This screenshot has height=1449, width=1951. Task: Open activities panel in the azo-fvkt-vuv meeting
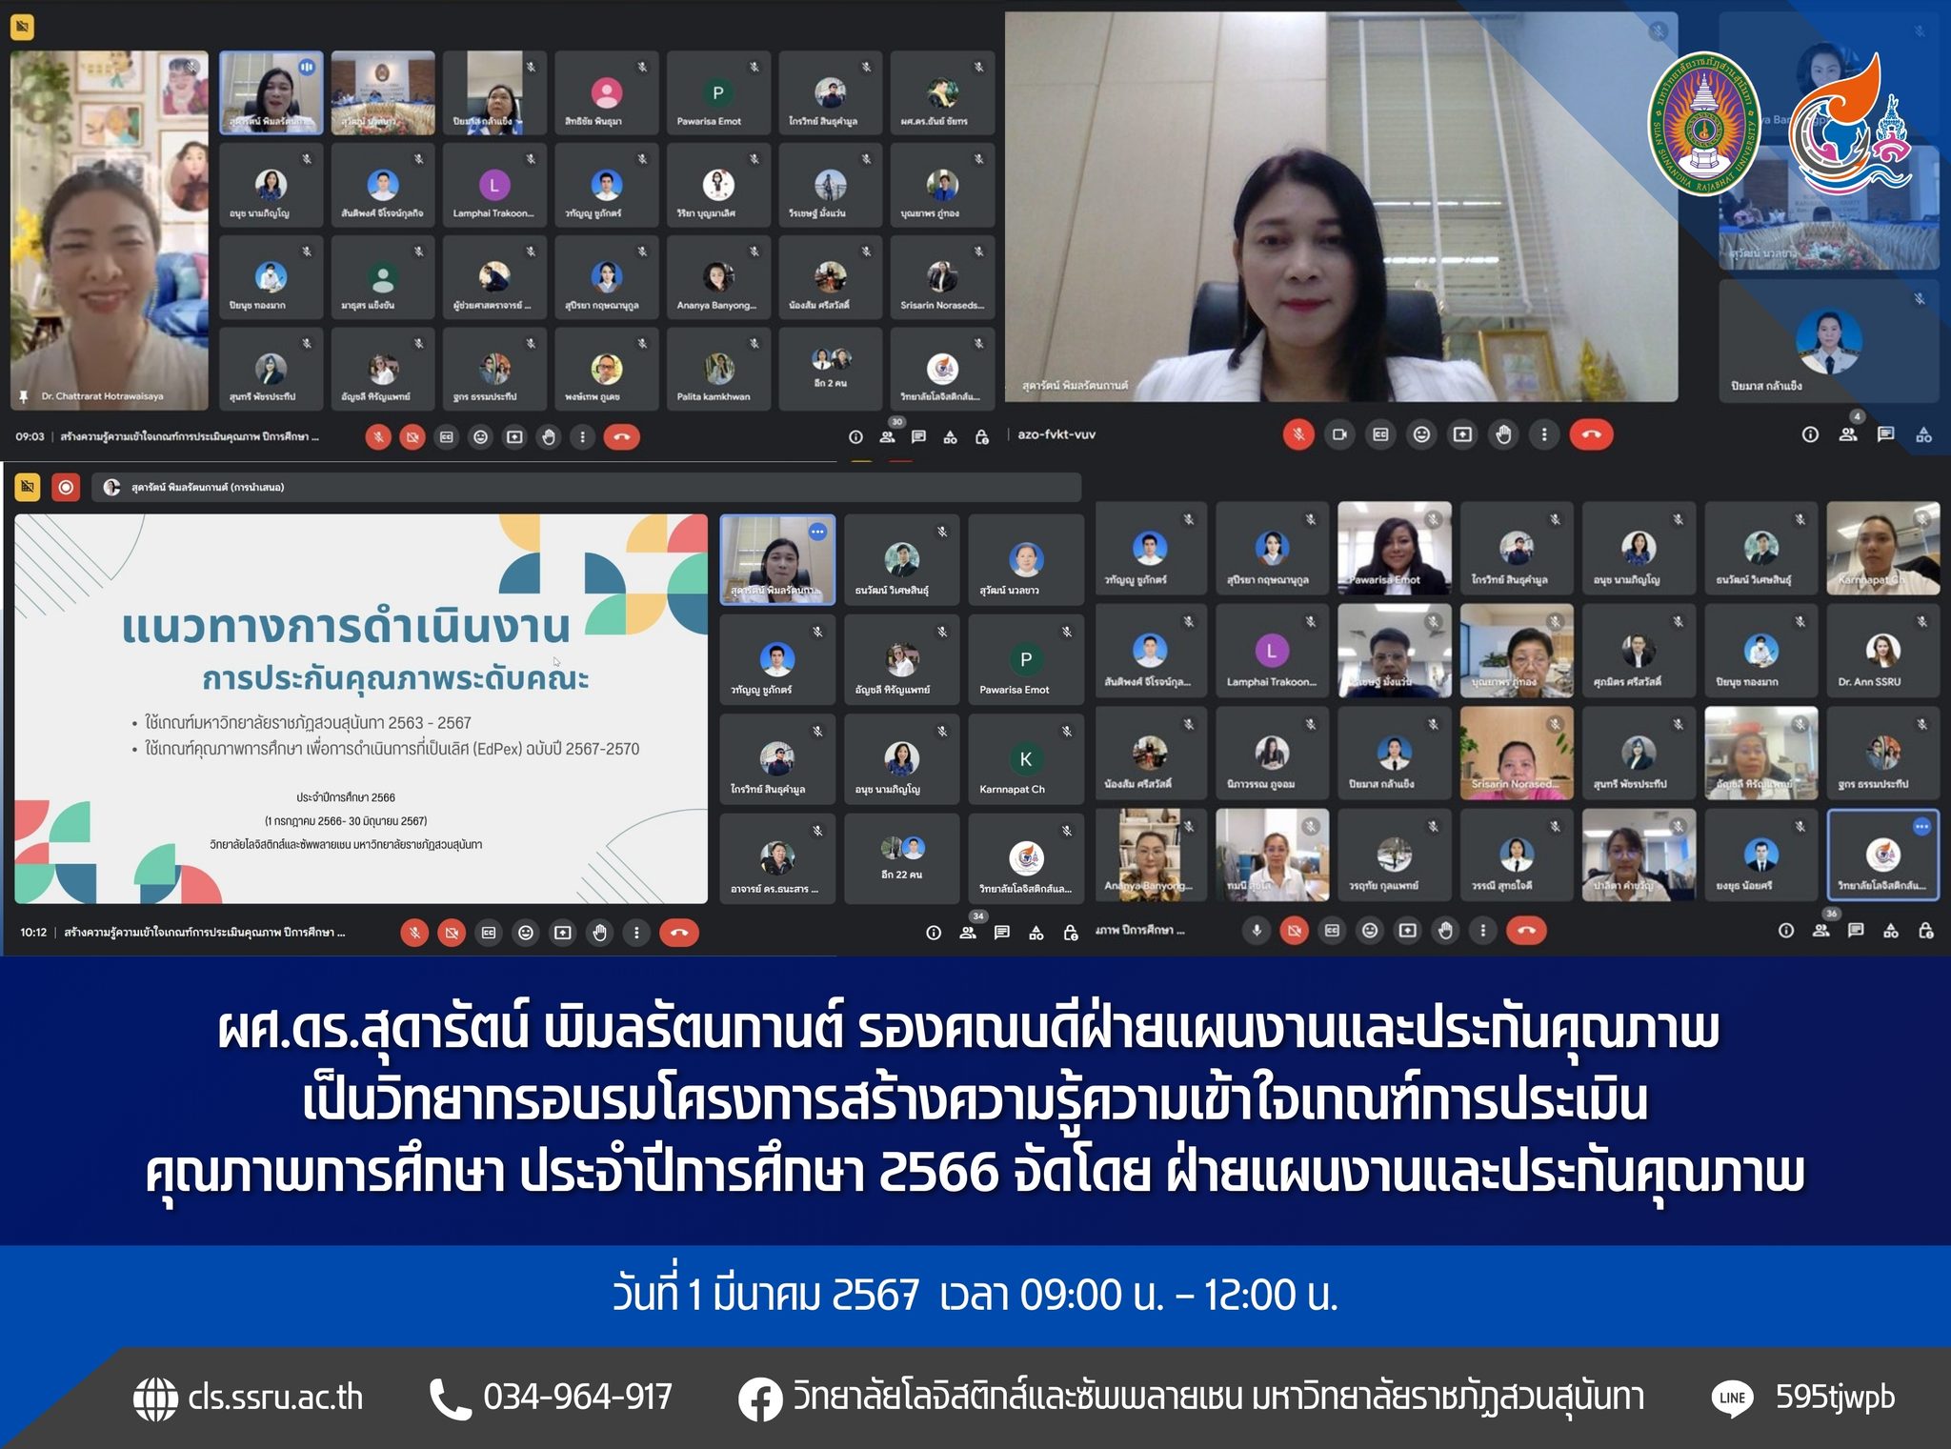(1924, 435)
